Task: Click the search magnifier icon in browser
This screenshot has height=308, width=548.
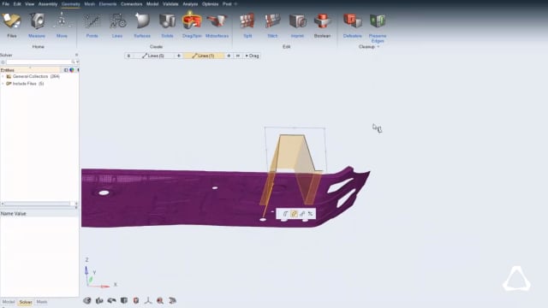Action: tap(73, 62)
